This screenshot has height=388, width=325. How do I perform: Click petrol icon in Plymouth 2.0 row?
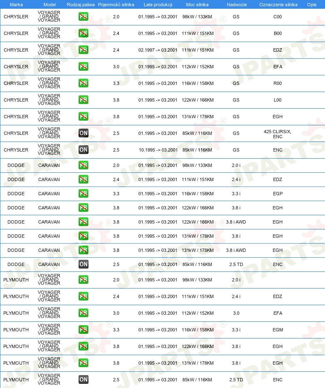coord(84,280)
